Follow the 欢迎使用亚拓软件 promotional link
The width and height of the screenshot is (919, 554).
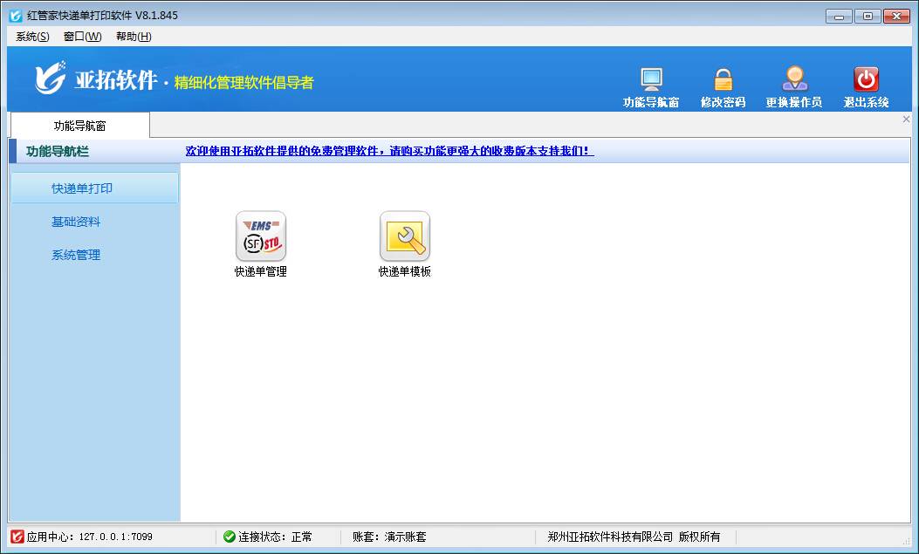click(389, 151)
